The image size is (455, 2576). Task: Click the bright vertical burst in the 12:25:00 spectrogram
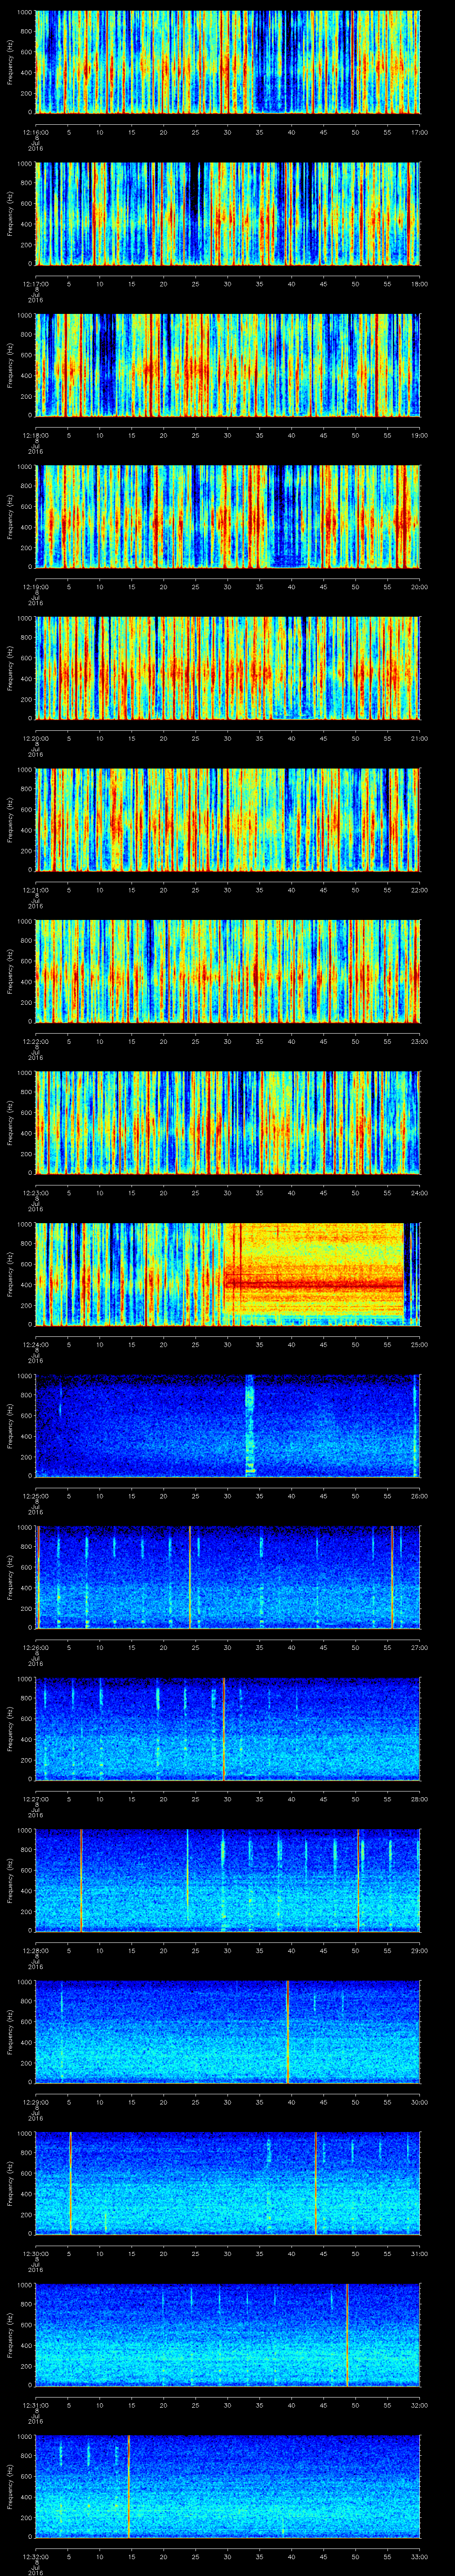tap(250, 1426)
